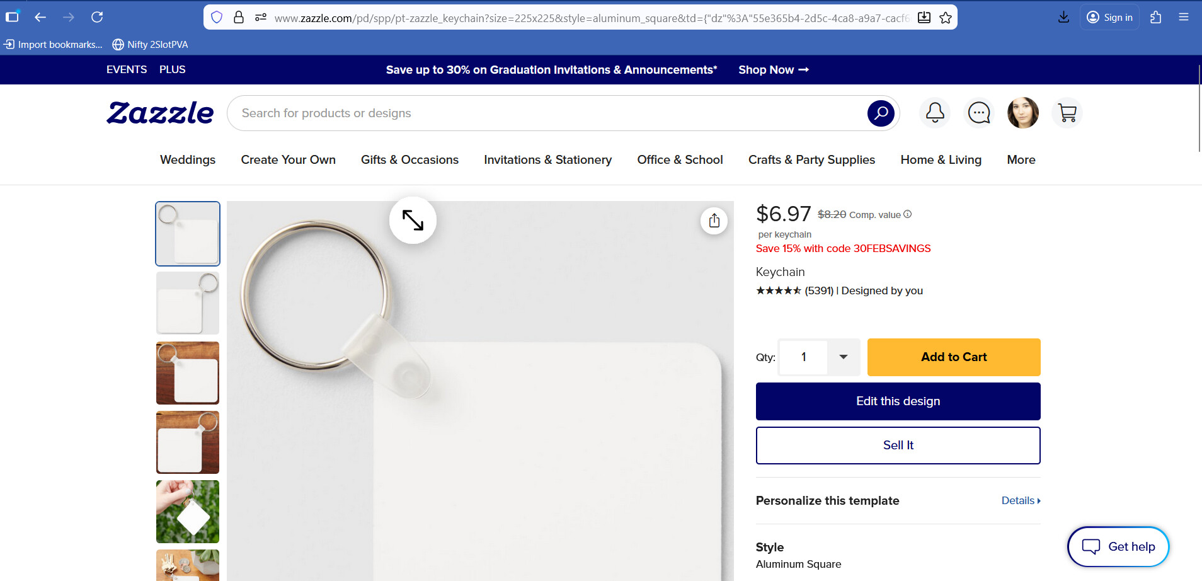Expand product image to fullscreen

tap(413, 221)
